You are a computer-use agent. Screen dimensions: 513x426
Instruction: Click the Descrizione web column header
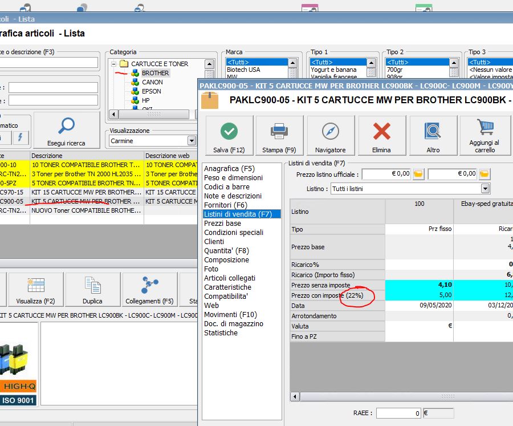coord(171,156)
